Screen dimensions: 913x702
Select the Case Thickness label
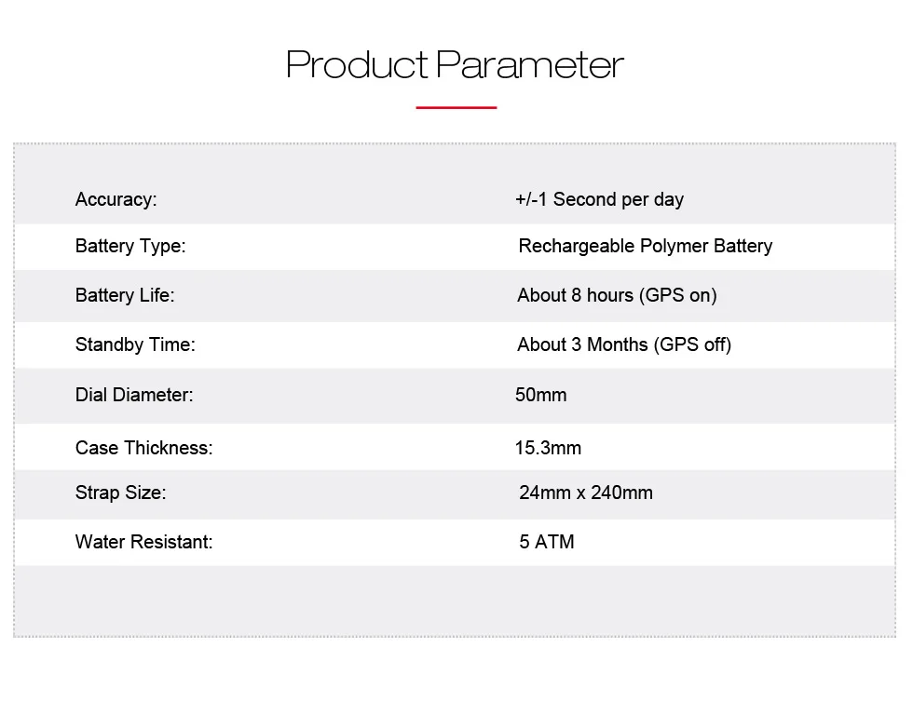(x=143, y=448)
